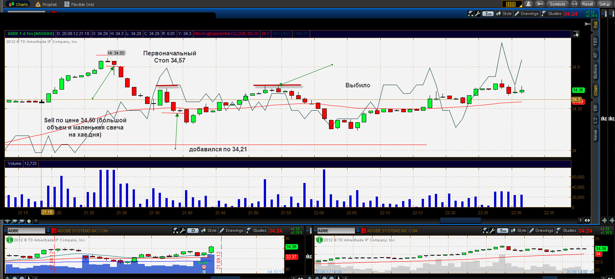Toggle the pointer drawing-set icon at chart corner

(576, 34)
